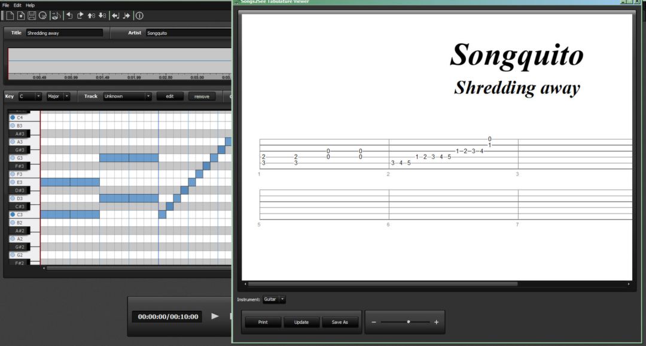Shift notes up an octave
Viewport: 646px width, 346px height.
pos(92,16)
